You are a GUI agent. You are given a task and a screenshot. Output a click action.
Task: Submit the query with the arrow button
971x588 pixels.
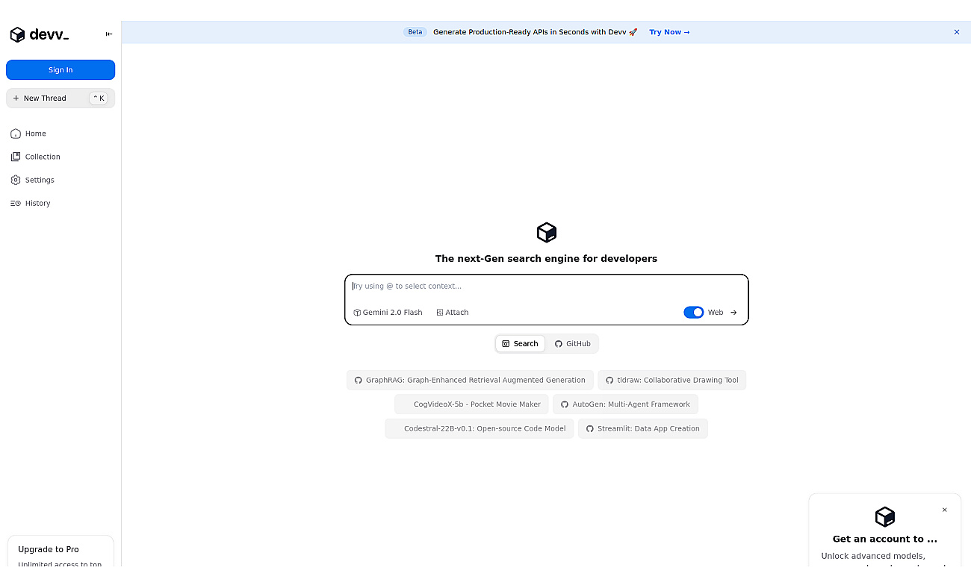[733, 313]
